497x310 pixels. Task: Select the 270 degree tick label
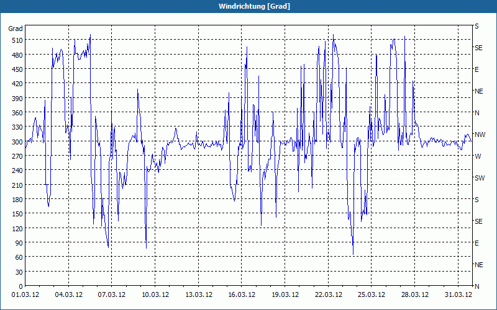pos(17,156)
